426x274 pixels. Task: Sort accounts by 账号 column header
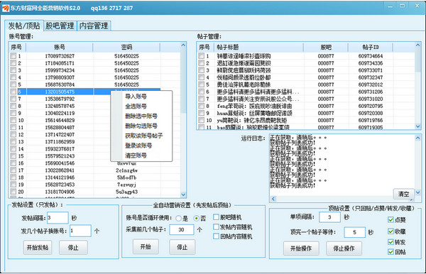tap(60, 47)
